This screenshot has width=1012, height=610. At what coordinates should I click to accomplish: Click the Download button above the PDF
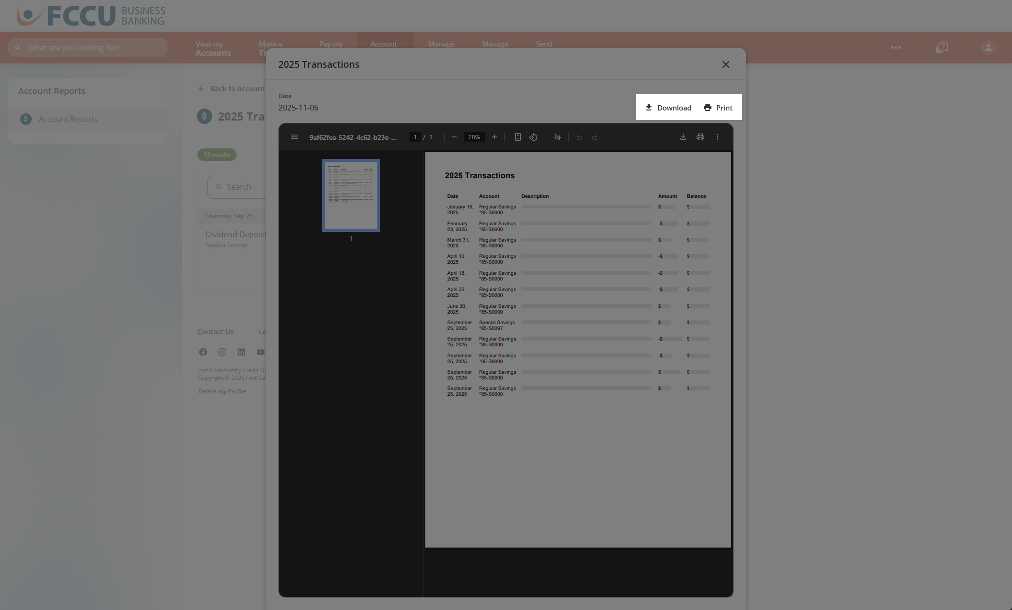[x=668, y=107]
